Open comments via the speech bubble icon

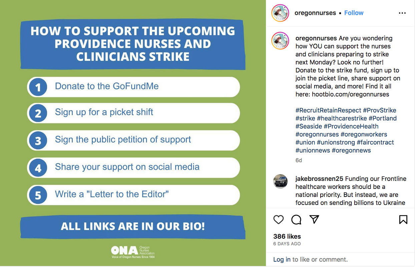pos(296,219)
